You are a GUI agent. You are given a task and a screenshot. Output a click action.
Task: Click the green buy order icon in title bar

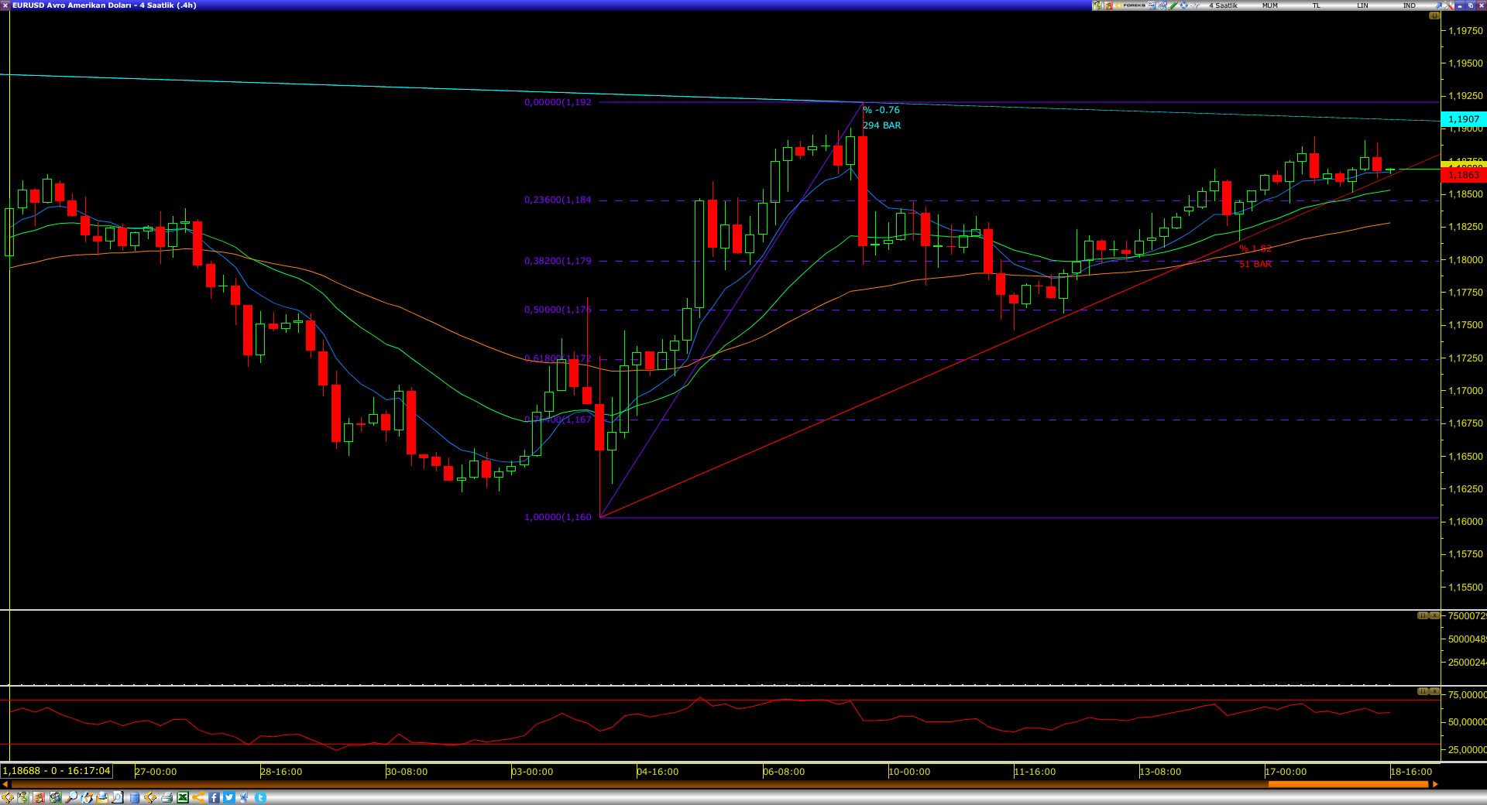point(1097,5)
